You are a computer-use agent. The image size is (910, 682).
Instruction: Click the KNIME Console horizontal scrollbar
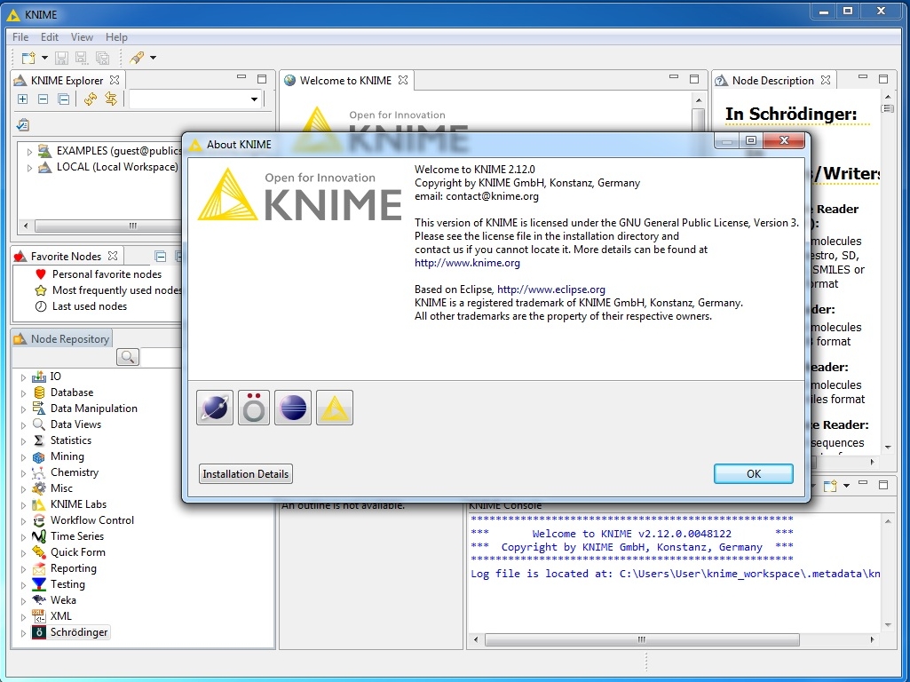(x=642, y=639)
